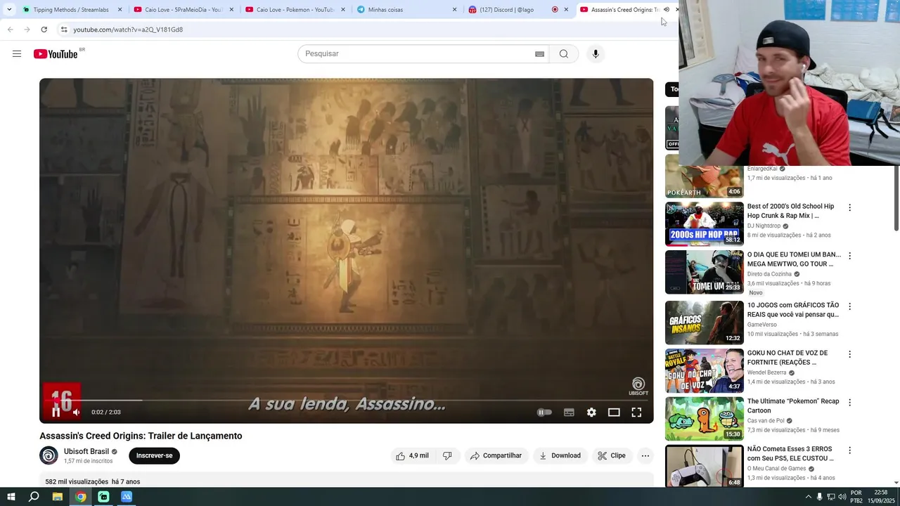Open the on-screen keyboard icon in search
900x506 pixels.
tap(539, 54)
